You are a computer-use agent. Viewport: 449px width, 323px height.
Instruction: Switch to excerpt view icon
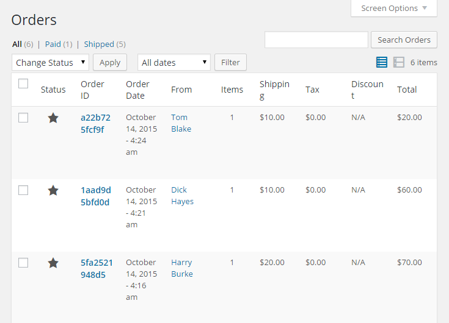pos(399,62)
